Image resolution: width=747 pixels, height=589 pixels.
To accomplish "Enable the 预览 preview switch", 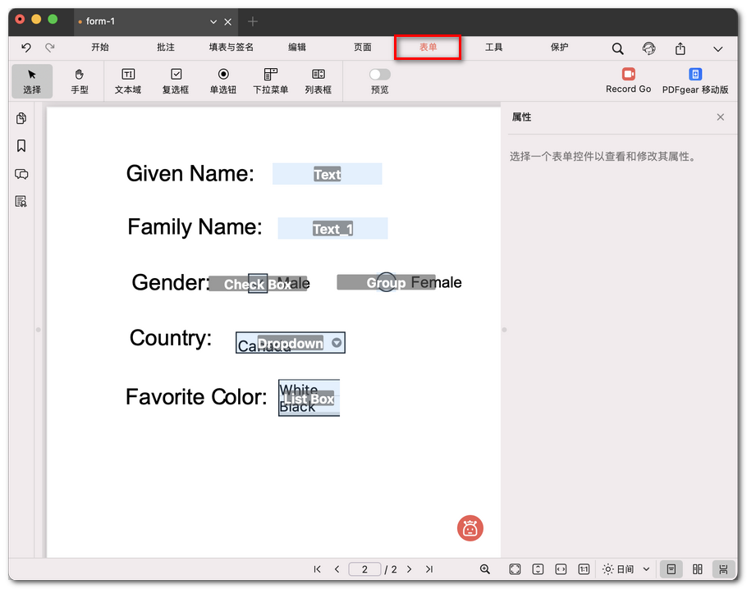I will click(378, 74).
